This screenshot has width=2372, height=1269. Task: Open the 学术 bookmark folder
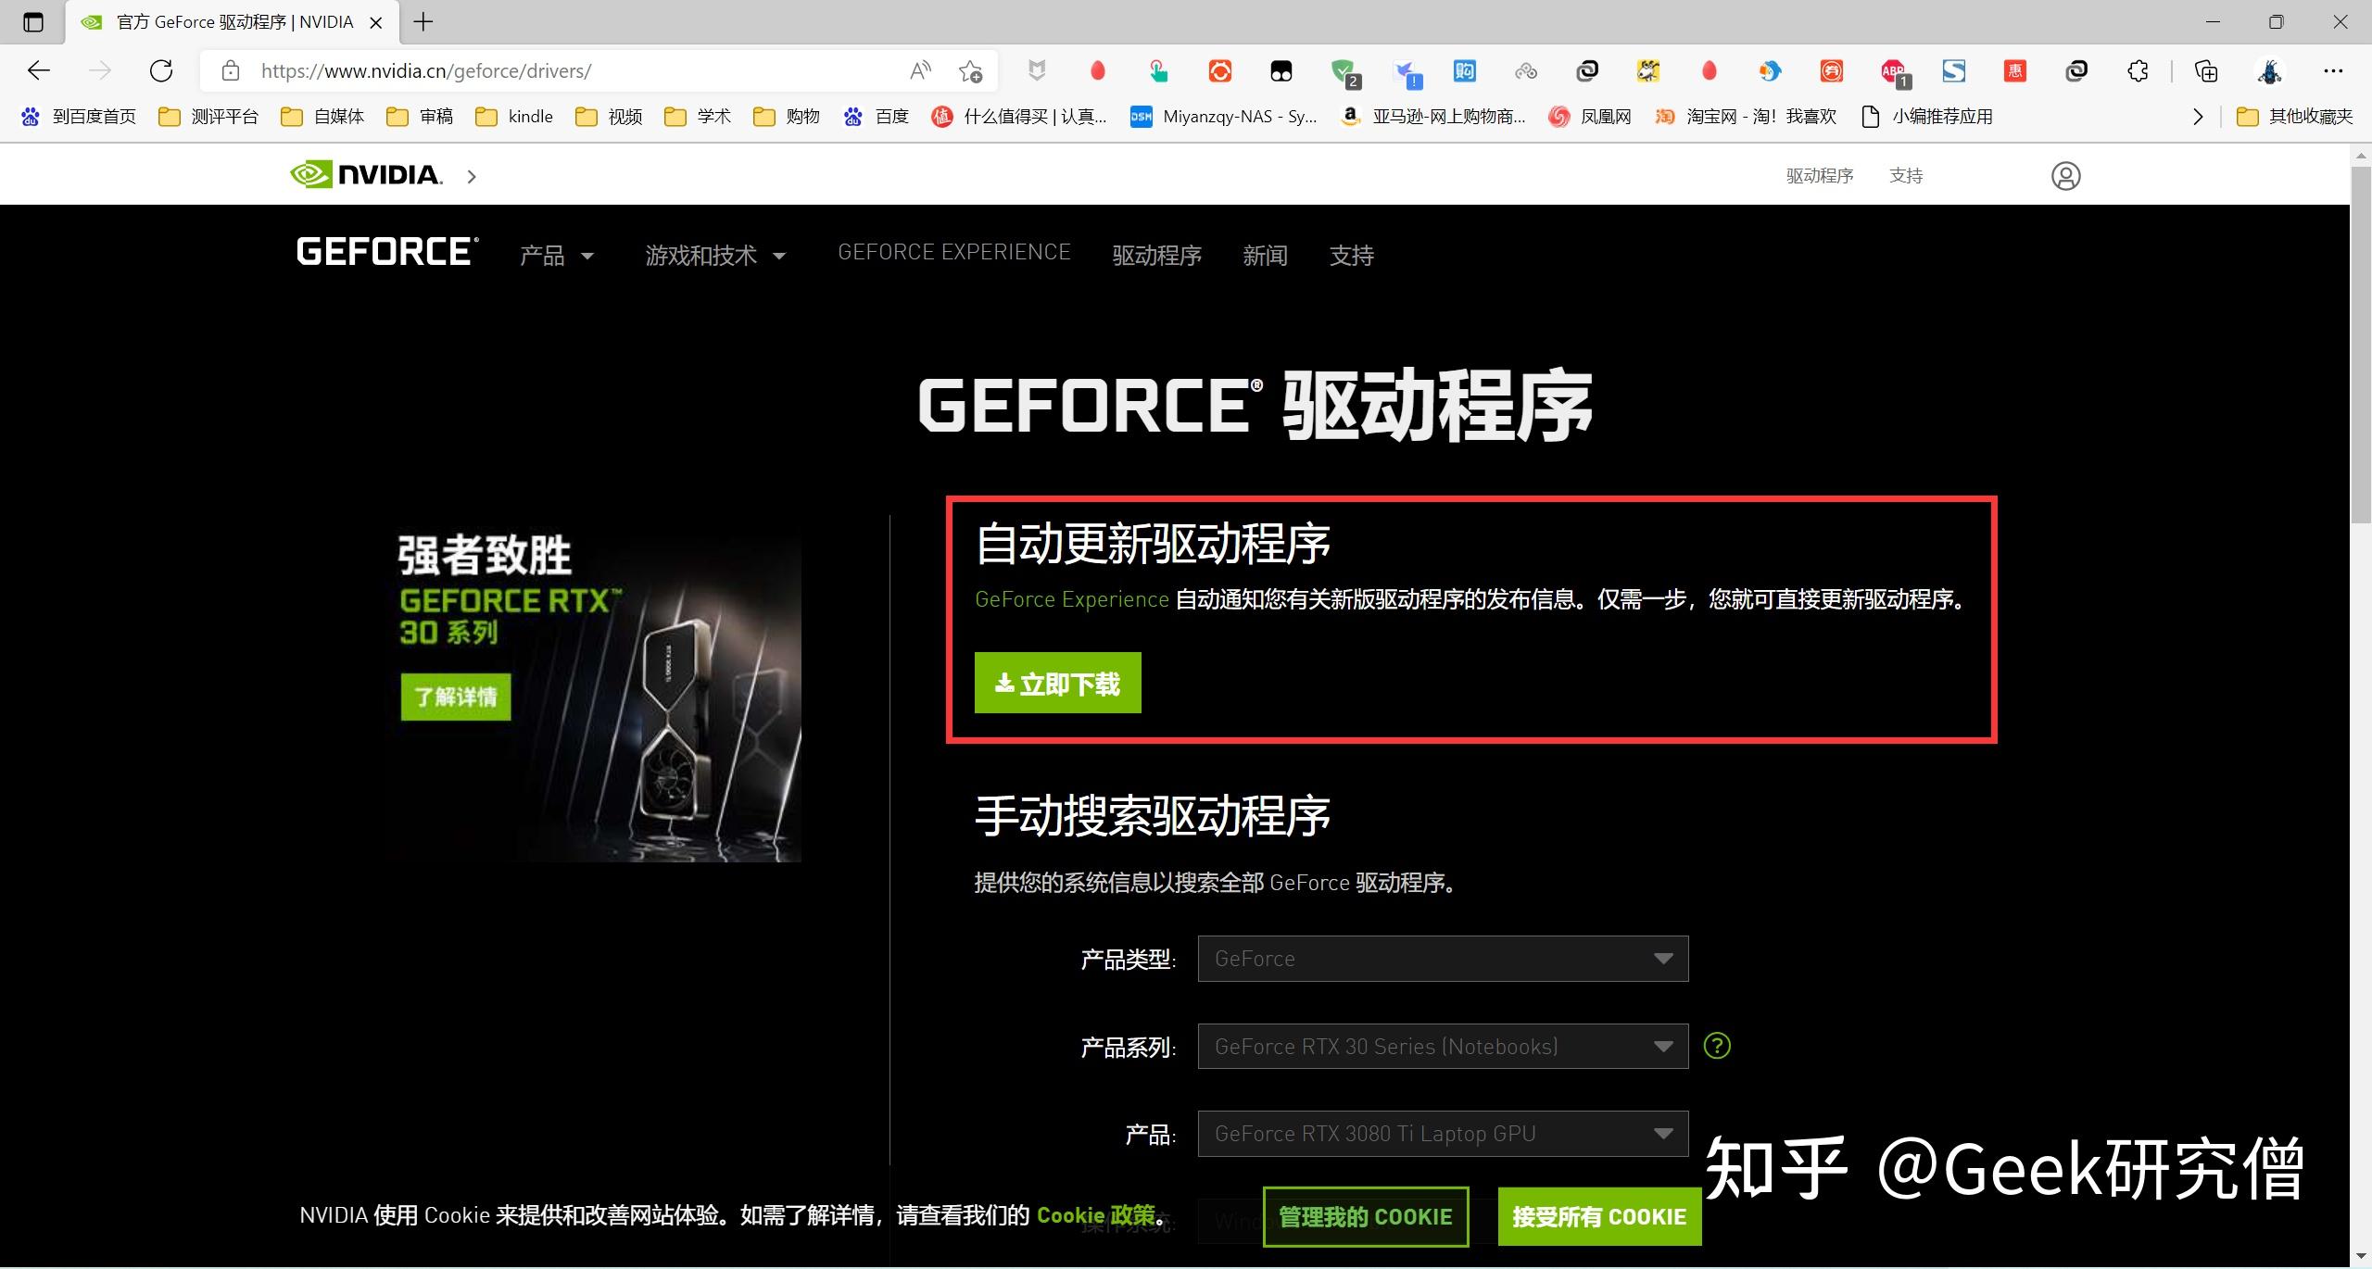tap(698, 117)
